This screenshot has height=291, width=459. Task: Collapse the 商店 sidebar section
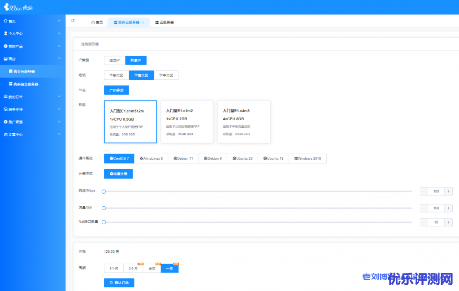tap(59, 58)
